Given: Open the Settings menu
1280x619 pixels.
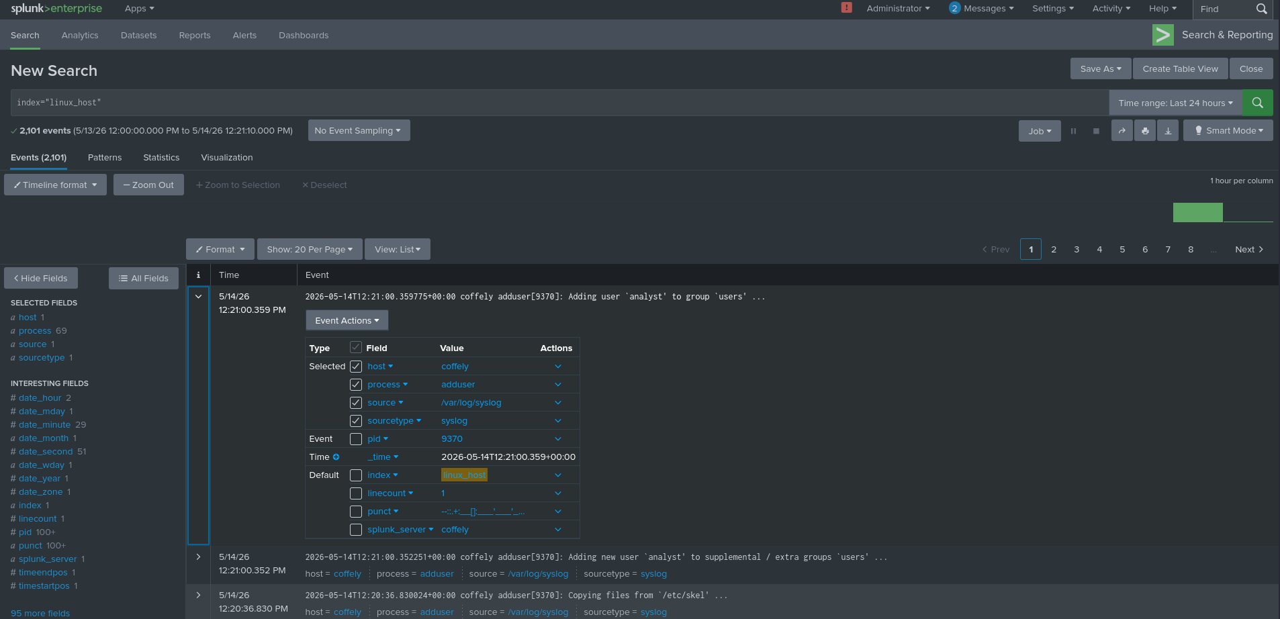Looking at the screenshot, I should [x=1053, y=9].
